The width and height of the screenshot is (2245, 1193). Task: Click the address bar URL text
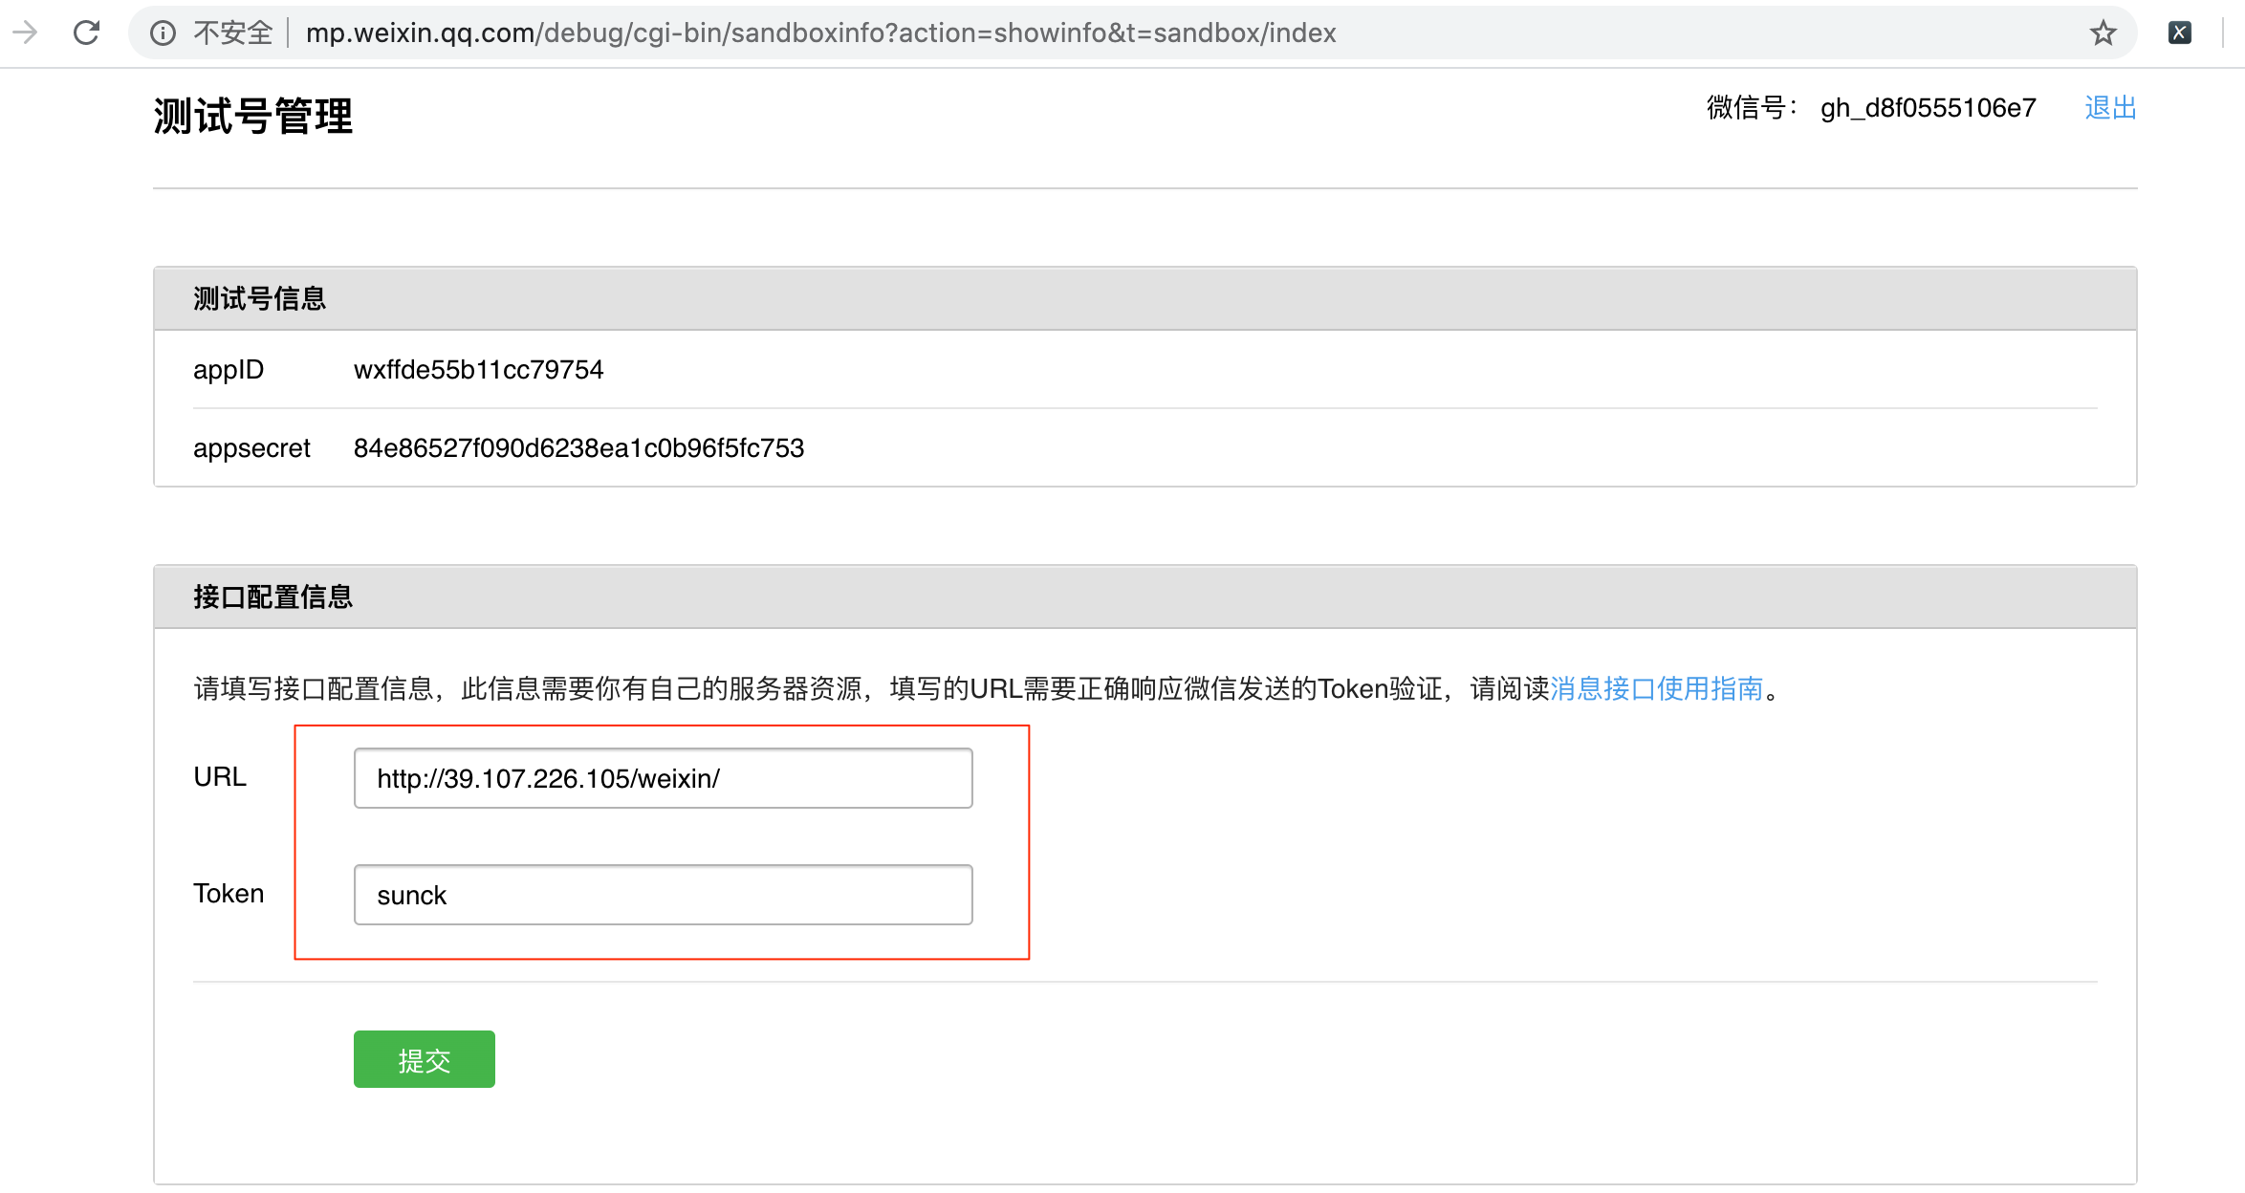[820, 33]
